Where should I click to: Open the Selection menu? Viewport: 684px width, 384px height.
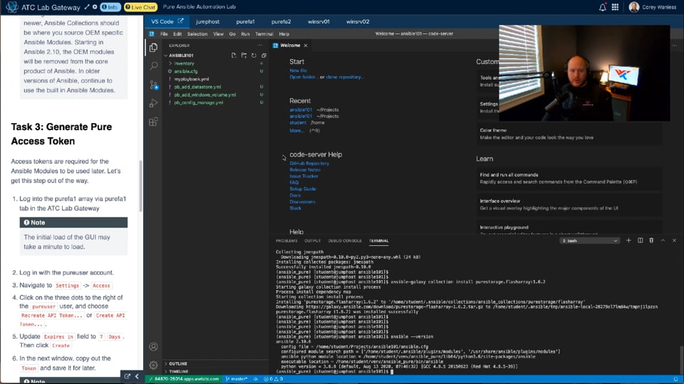pyautogui.click(x=197, y=33)
